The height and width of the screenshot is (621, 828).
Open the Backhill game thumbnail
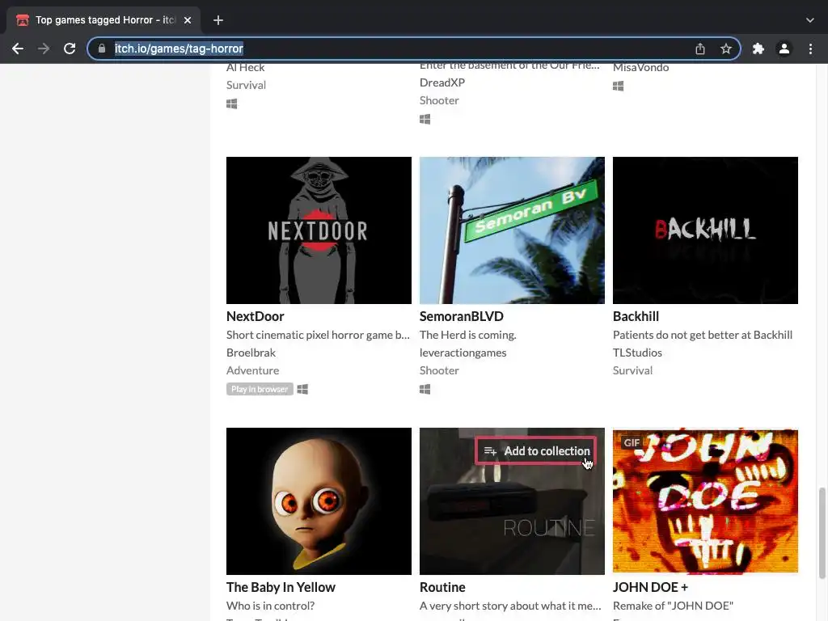click(x=705, y=230)
